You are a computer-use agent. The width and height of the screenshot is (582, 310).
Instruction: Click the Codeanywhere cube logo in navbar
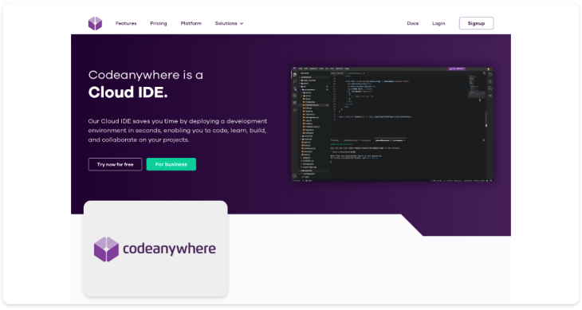pos(95,23)
